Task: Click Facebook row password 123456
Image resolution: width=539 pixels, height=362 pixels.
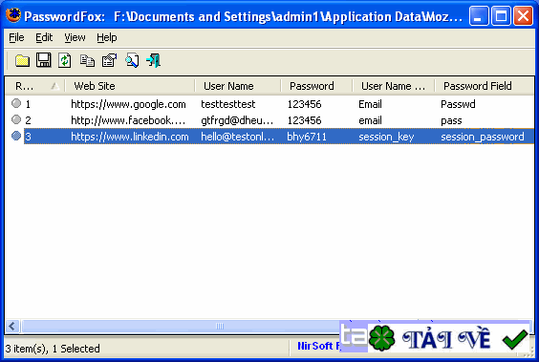Action: pyautogui.click(x=304, y=120)
